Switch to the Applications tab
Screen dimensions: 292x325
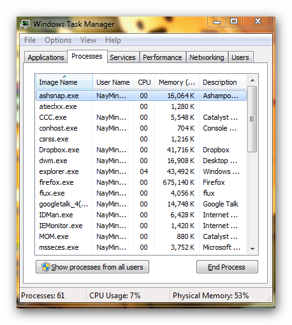46,57
